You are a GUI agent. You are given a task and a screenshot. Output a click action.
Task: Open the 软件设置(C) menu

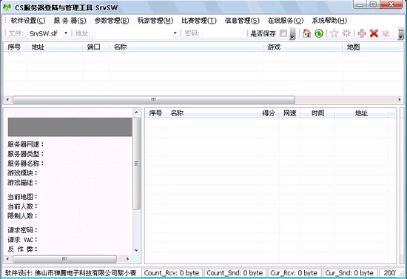point(28,21)
